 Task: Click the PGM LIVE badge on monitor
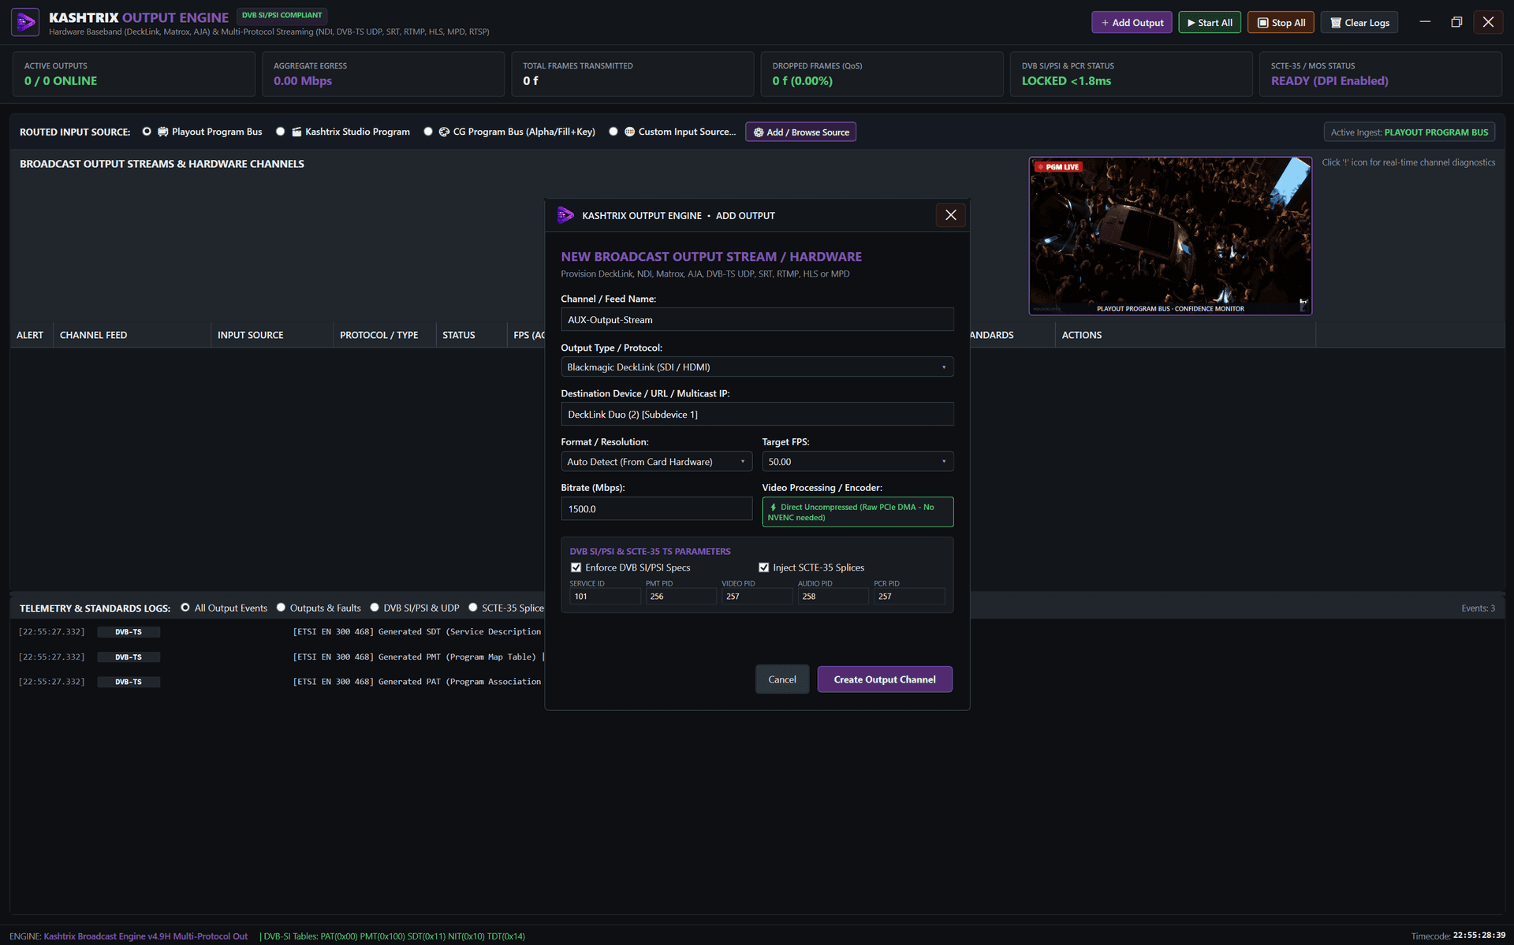1058,167
